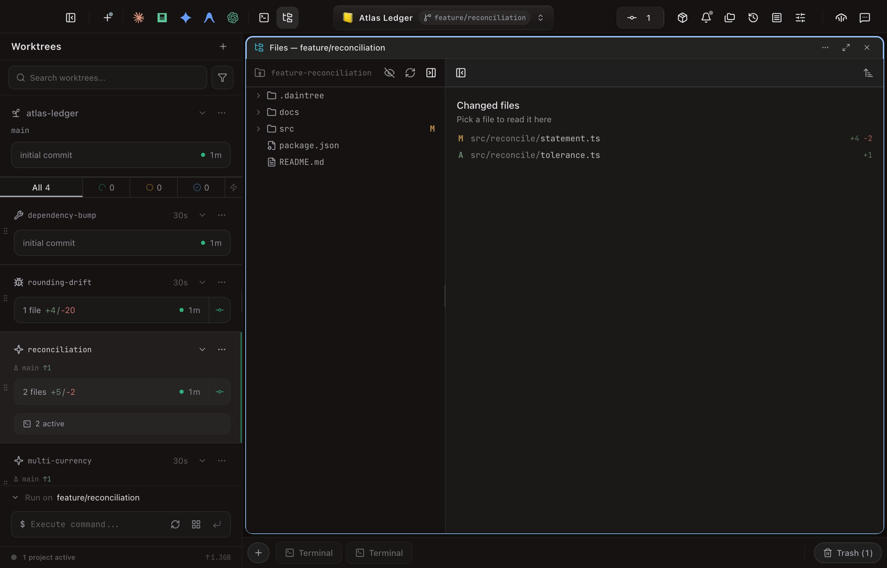This screenshot has height=568, width=887.
Task: Expand the src folder
Action: click(258, 129)
